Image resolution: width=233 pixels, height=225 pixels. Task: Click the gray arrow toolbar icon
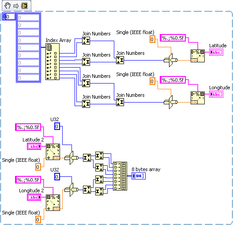click(x=16, y=6)
